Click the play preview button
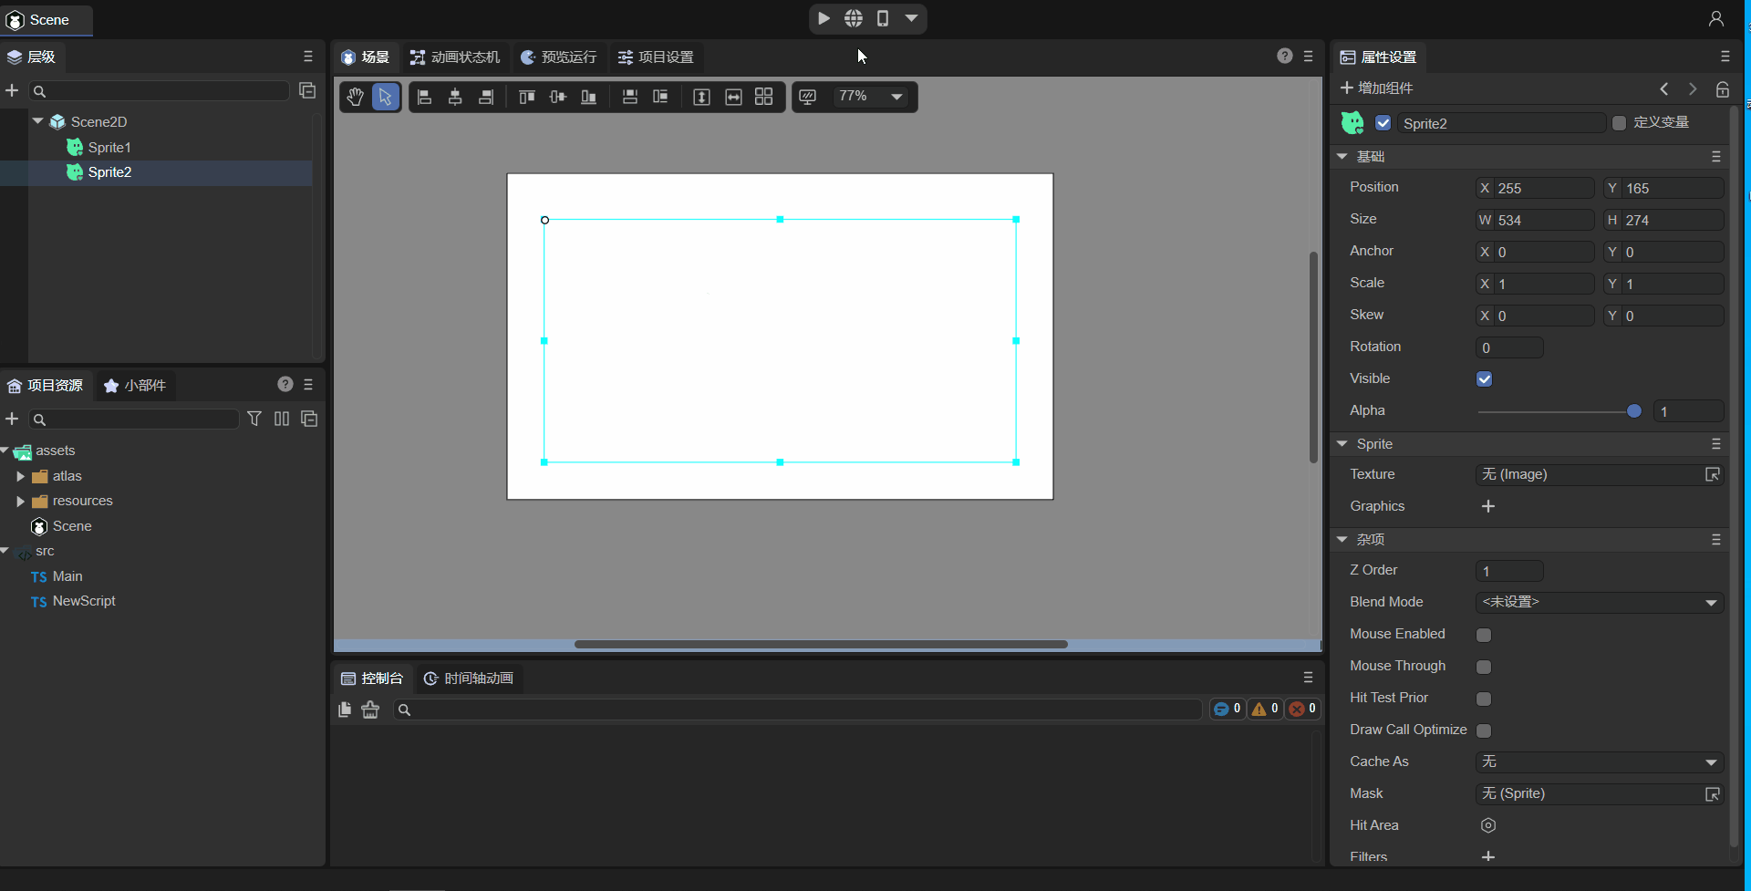Image resolution: width=1751 pixels, height=891 pixels. [x=824, y=18]
